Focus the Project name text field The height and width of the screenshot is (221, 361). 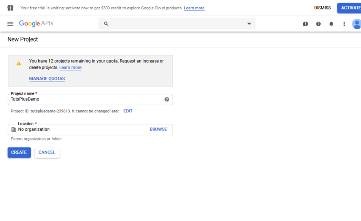coord(85,99)
